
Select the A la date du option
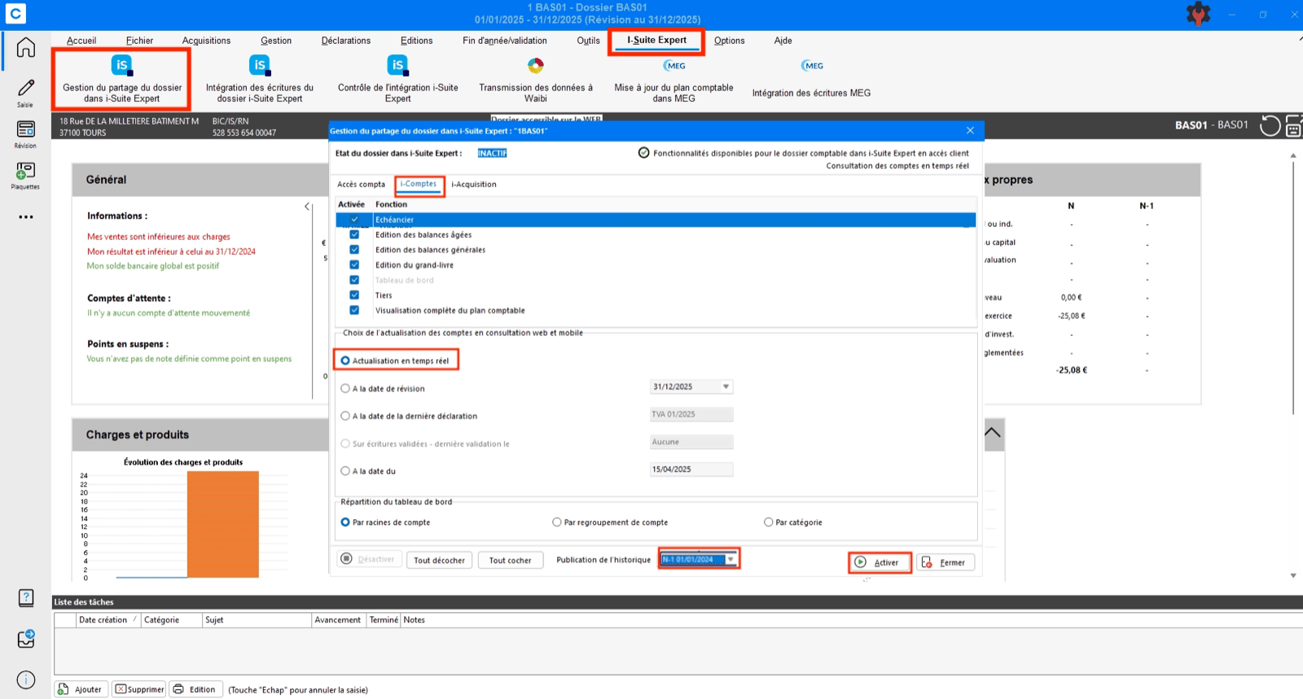[x=345, y=471]
